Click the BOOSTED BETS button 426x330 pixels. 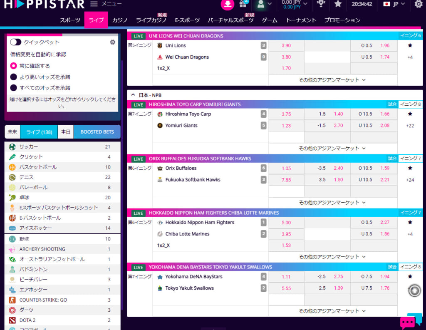click(x=97, y=132)
